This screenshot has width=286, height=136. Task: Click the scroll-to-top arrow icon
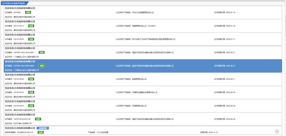277,132
